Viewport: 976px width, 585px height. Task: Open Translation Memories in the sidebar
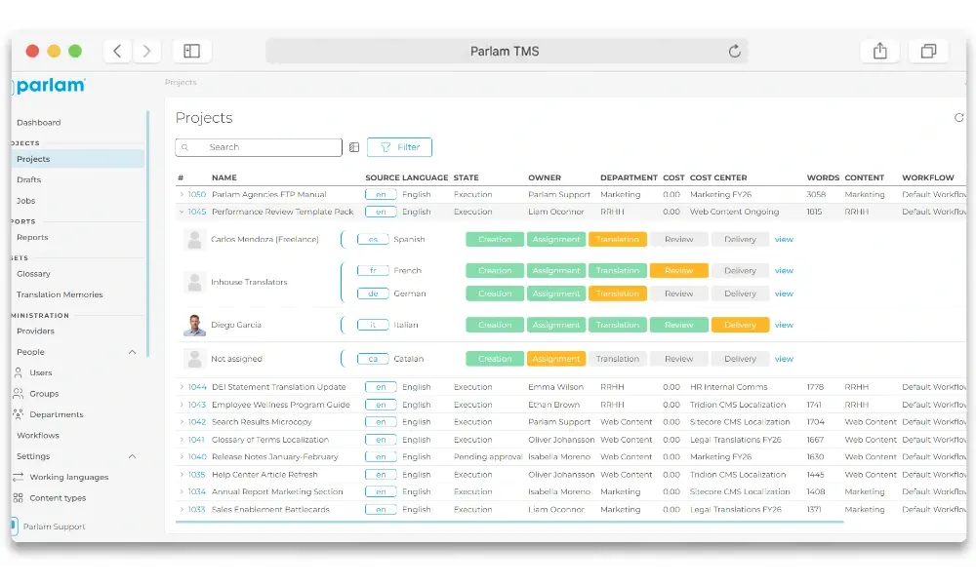tap(60, 294)
